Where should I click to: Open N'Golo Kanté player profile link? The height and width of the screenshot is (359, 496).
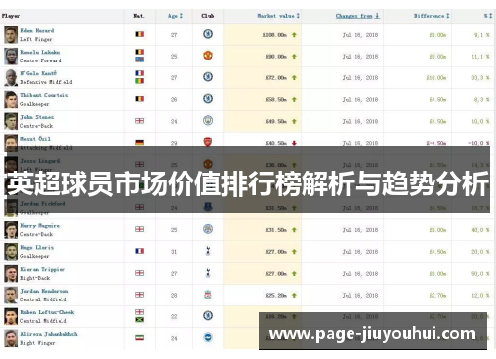click(x=38, y=73)
